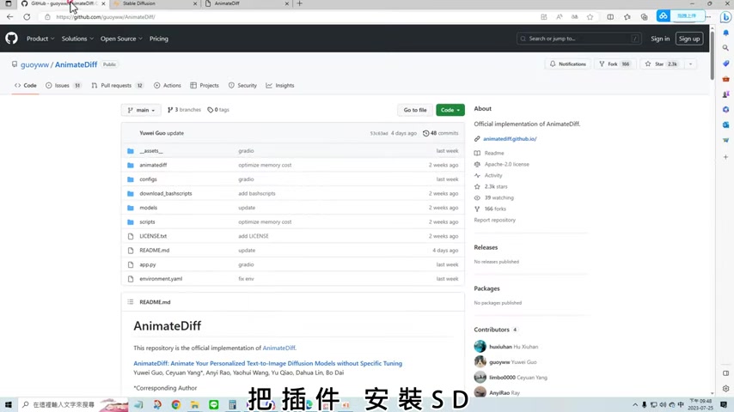This screenshot has height=412, width=734.
Task: Open the animatediff folder
Action: pos(153,165)
